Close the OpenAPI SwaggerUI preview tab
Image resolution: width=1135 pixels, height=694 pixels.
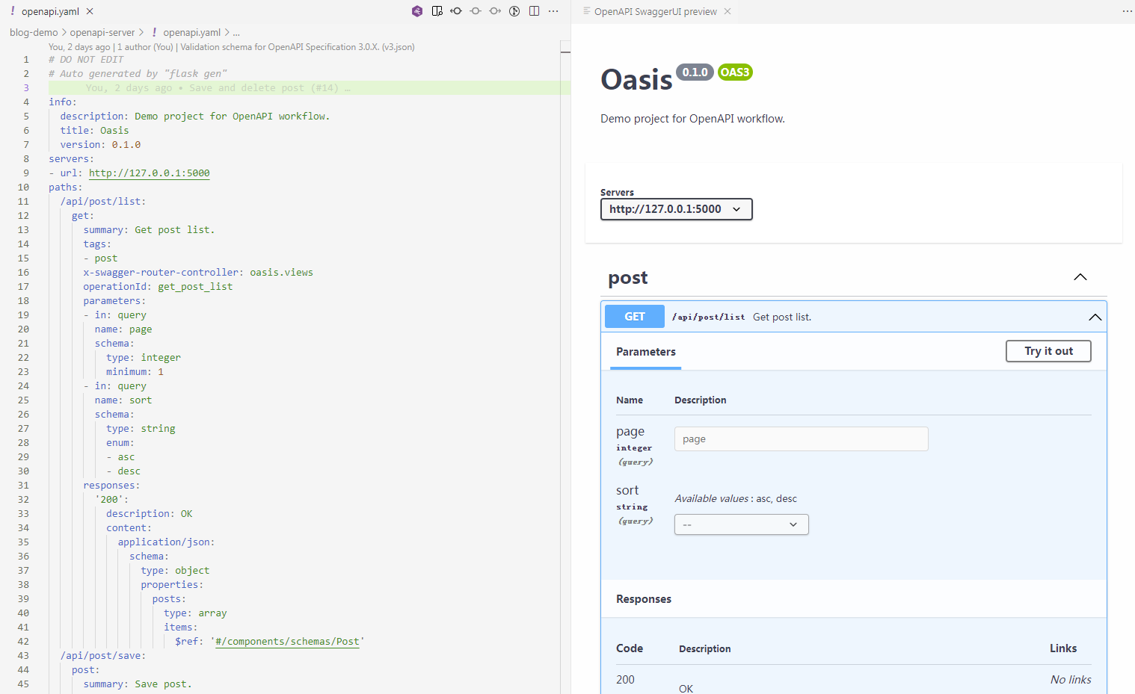tap(728, 11)
